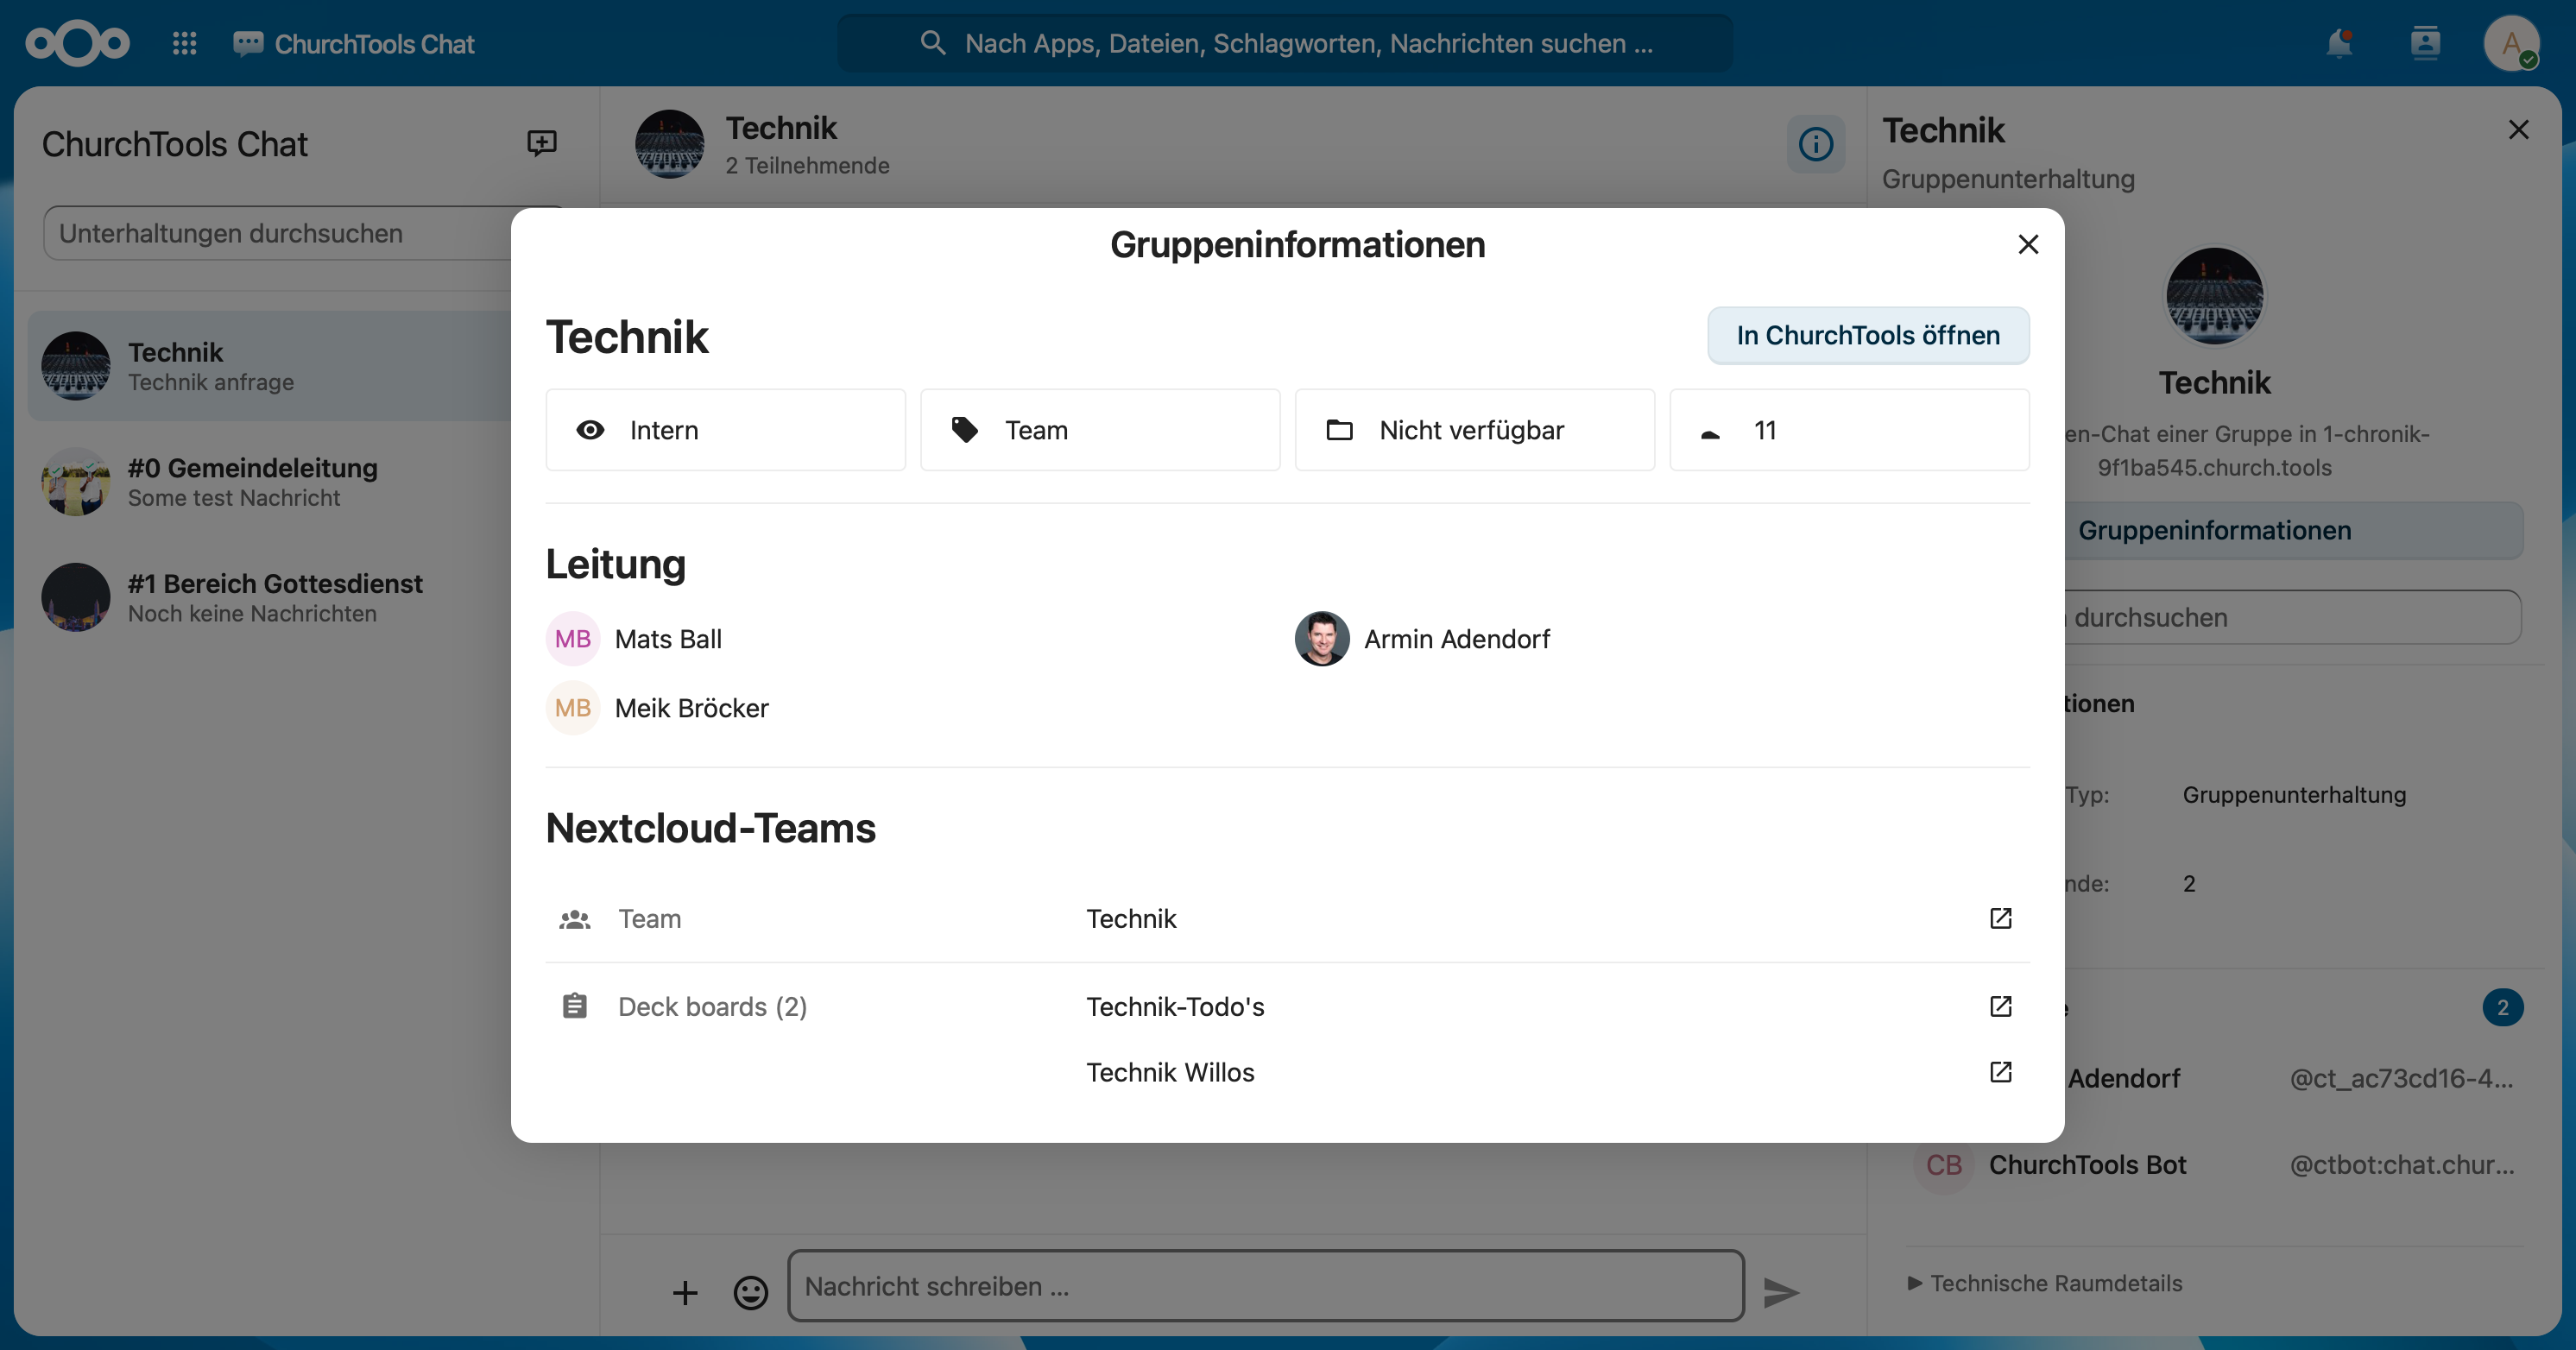Screen dimensions: 2576x1350
Task: Focus the global Nextcloud search field
Action: click(1285, 43)
